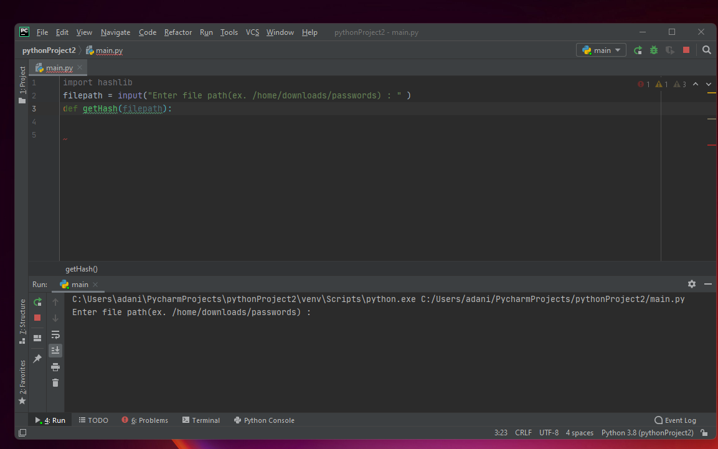Image resolution: width=718 pixels, height=449 pixels.
Task: Open the Run tool window settings gear
Action: click(692, 284)
